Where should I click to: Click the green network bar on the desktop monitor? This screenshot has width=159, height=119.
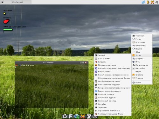click(8, 30)
